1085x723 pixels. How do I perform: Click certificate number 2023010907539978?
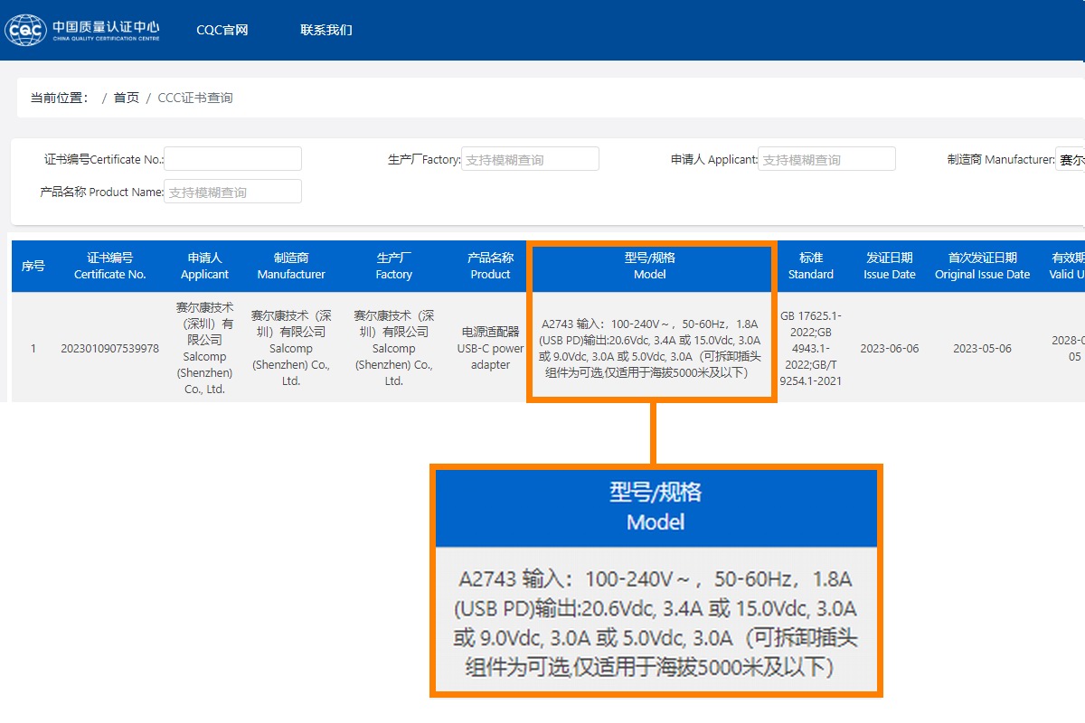[110, 348]
